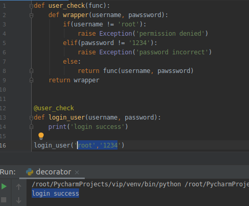Click 'password incorrect' string on line 6
The image size is (249, 206).
(172, 52)
